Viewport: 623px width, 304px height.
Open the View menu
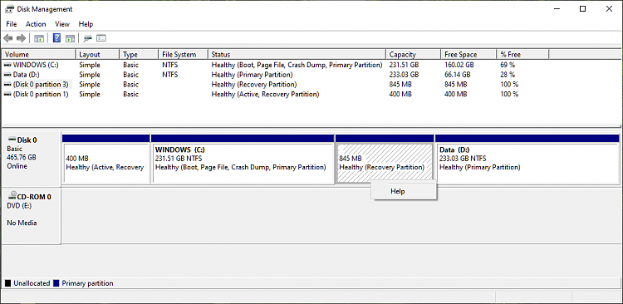pyautogui.click(x=62, y=24)
